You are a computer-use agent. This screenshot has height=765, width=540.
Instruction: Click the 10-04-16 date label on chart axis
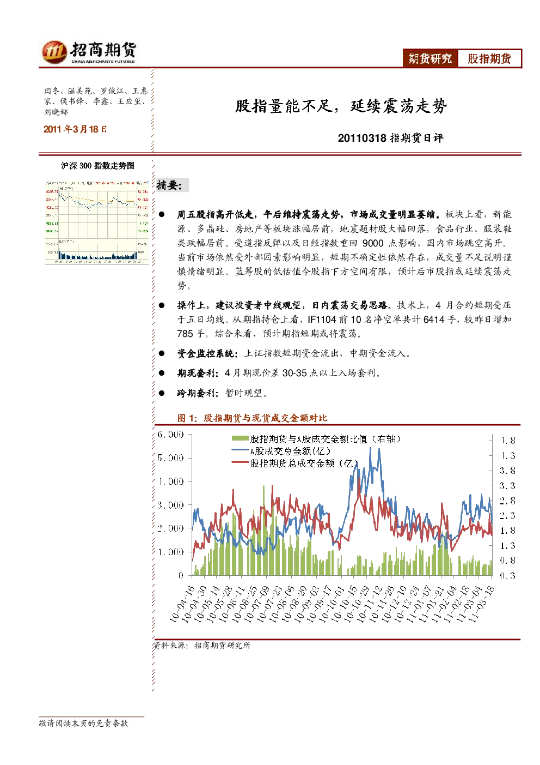[x=182, y=603]
